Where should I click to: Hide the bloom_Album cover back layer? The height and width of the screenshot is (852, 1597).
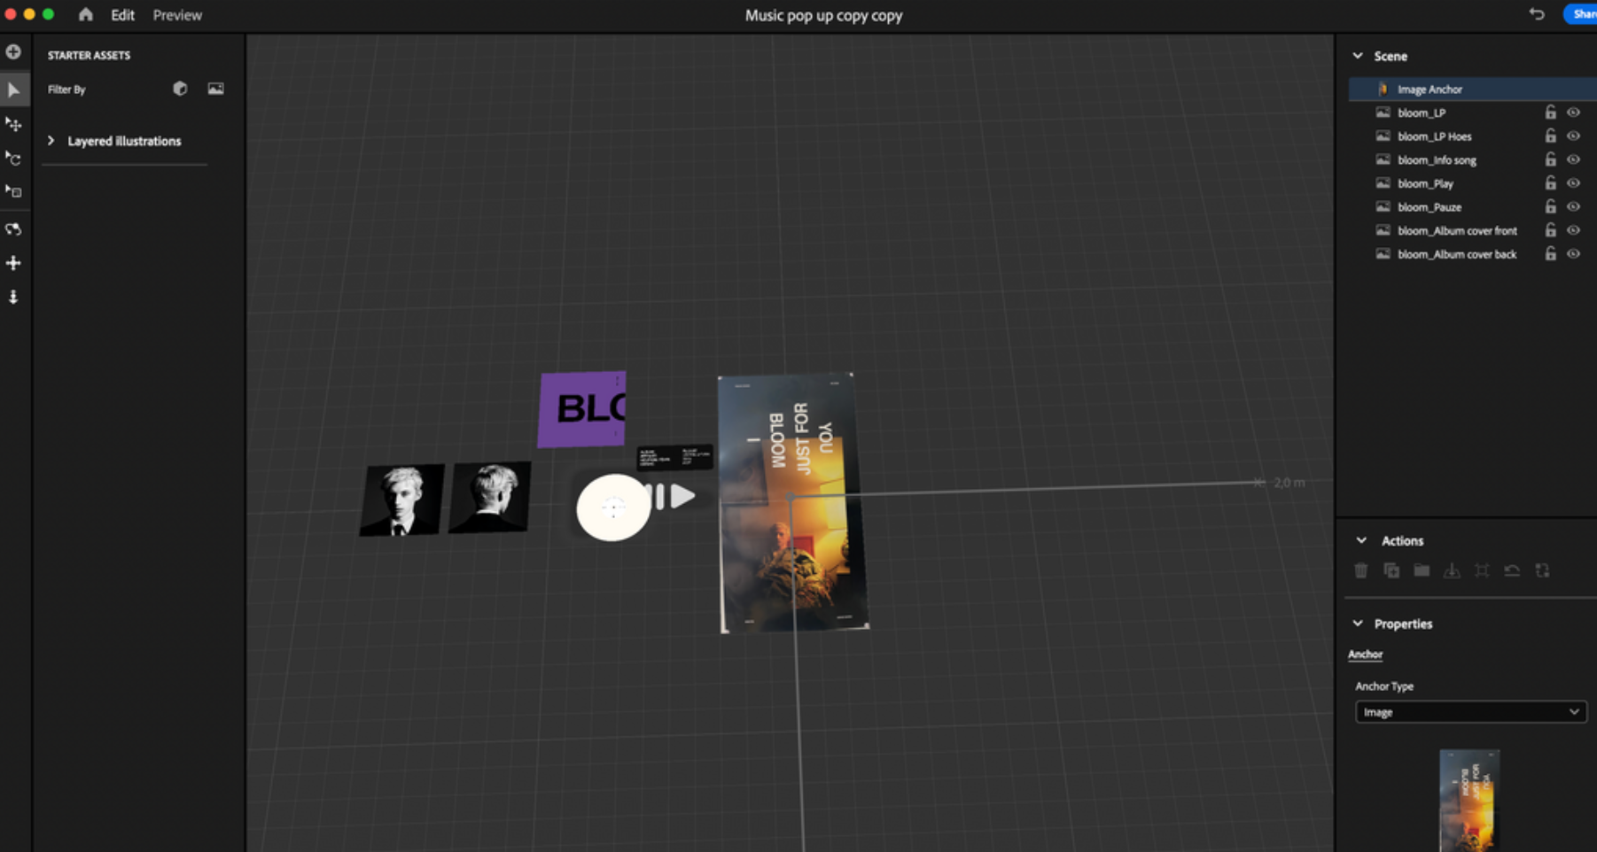pos(1573,254)
